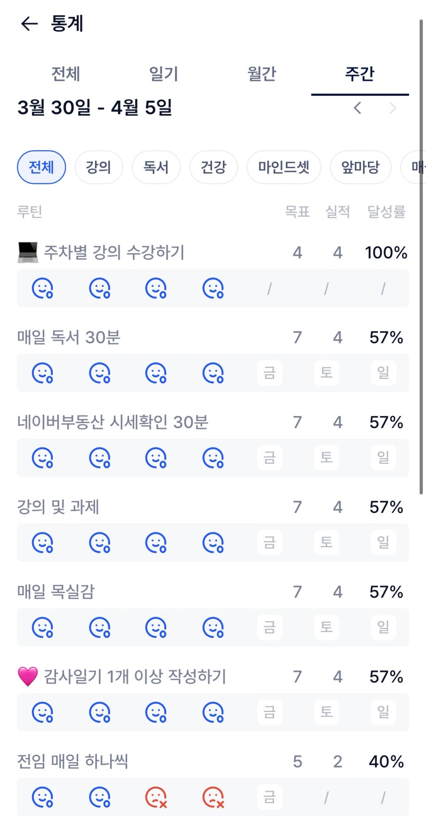
Task: Tap the 앞마당 filter chip
Action: (360, 167)
